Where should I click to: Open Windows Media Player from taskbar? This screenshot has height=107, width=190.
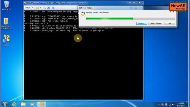tap(32, 104)
